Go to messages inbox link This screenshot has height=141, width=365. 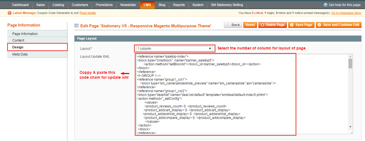pos(346,13)
